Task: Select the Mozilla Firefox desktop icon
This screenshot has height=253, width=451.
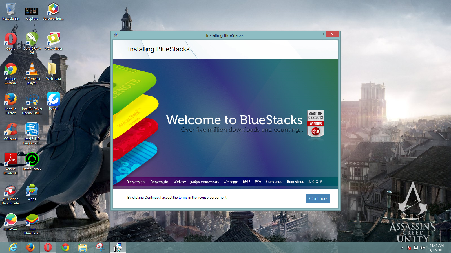Action: tap(11, 104)
